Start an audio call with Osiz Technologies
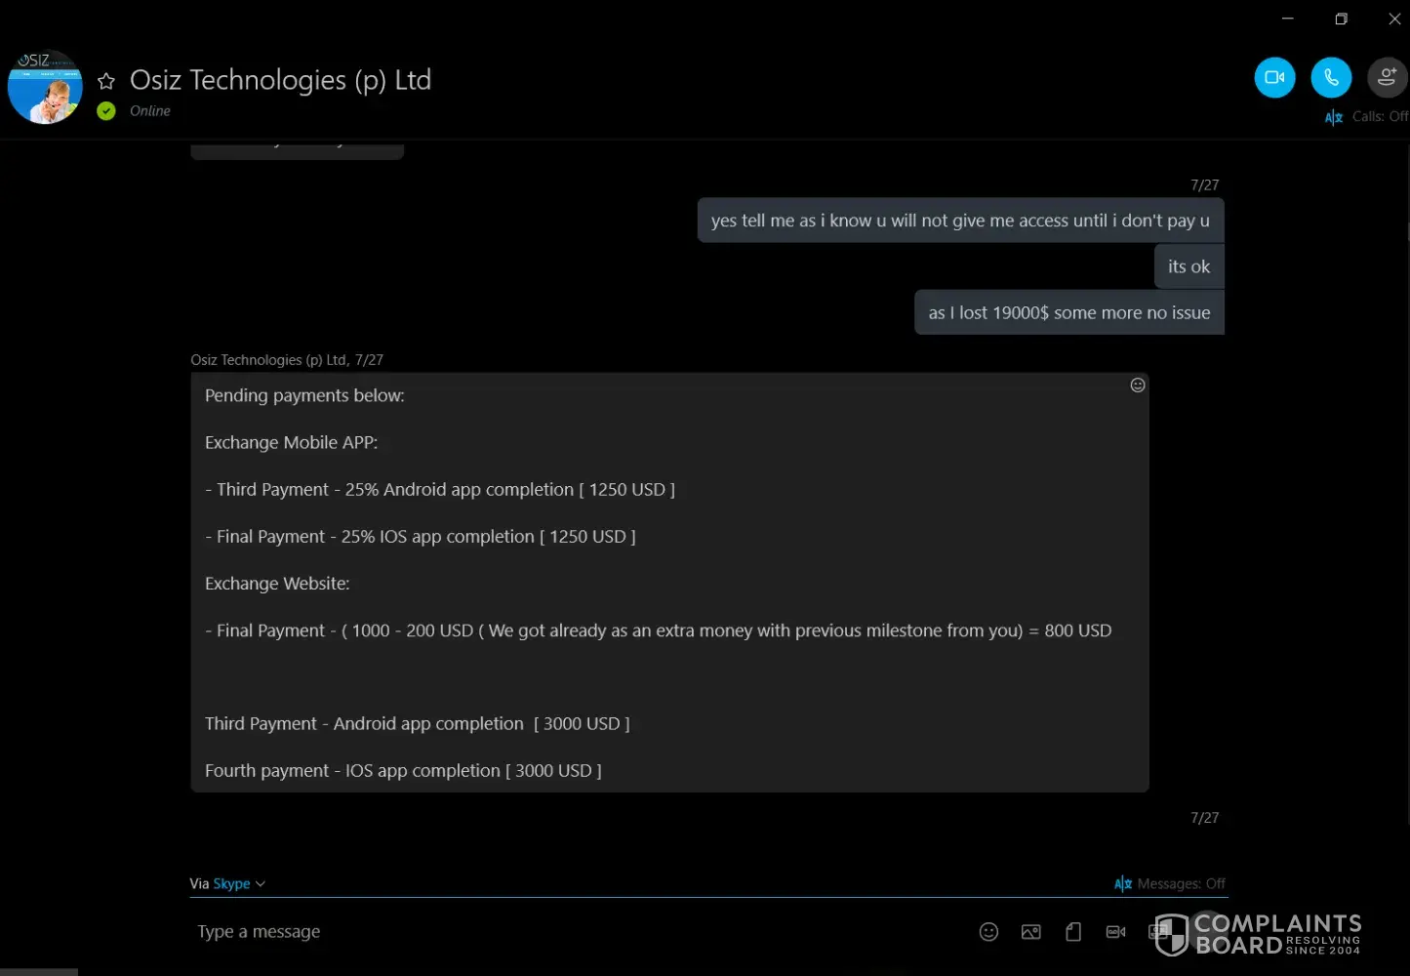This screenshot has height=976, width=1410. pos(1331,78)
